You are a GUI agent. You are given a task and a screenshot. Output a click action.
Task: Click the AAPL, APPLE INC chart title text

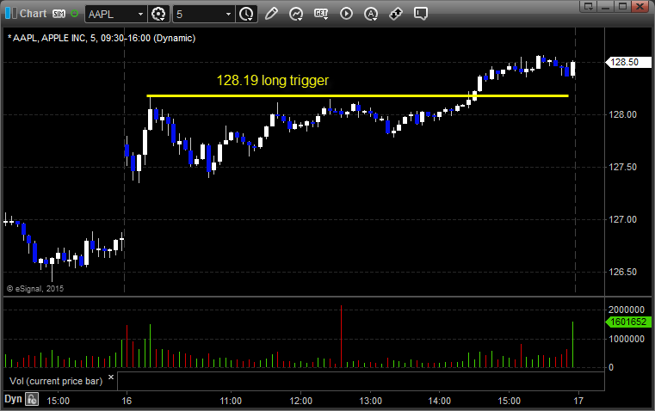point(102,38)
